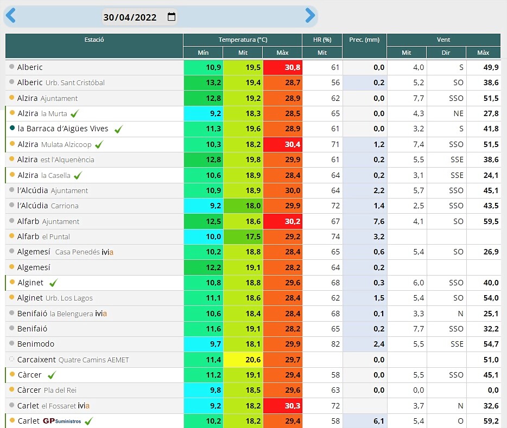Screen dimensions: 507x428
Task: Click the teal status dot for la Barraca d'Aigües Vives
Action: click(12, 128)
